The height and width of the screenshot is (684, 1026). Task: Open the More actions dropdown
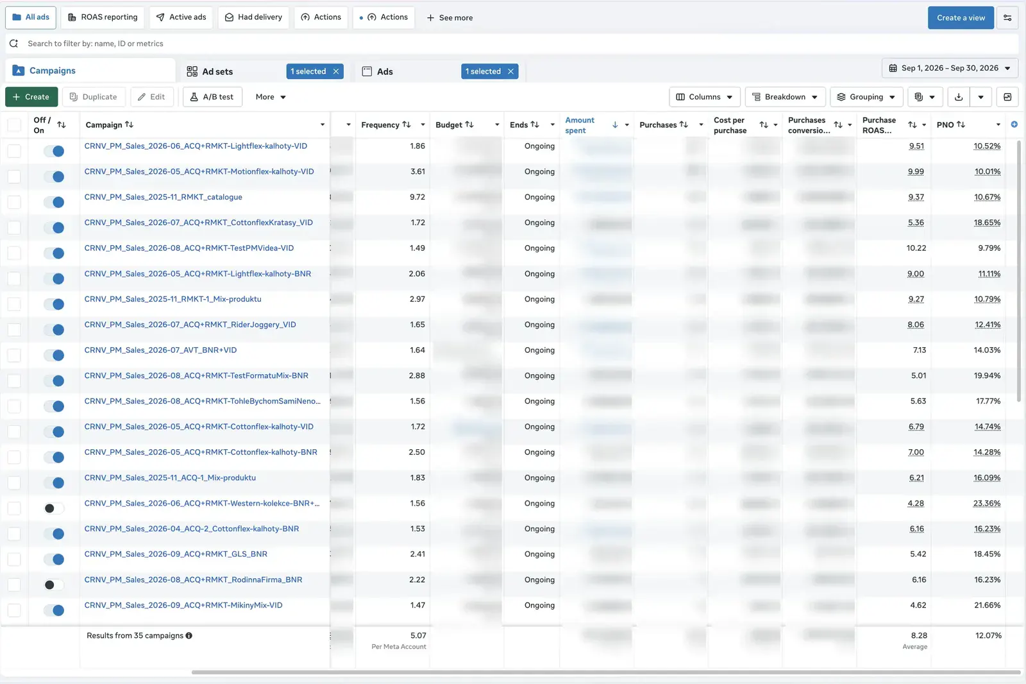coord(271,97)
